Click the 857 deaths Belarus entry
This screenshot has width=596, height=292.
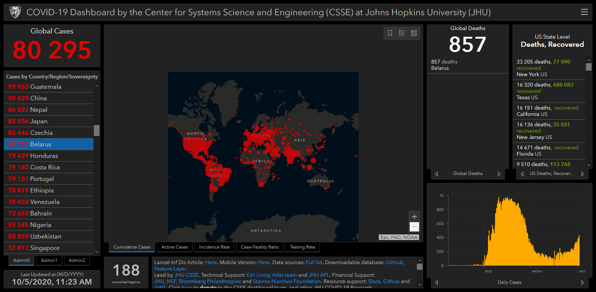[468, 65]
